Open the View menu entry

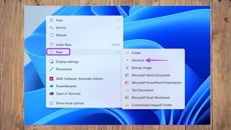tap(84, 20)
